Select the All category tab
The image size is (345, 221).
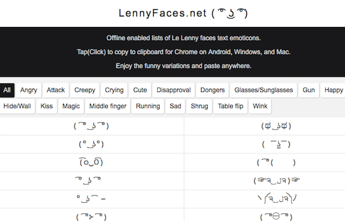point(7,90)
